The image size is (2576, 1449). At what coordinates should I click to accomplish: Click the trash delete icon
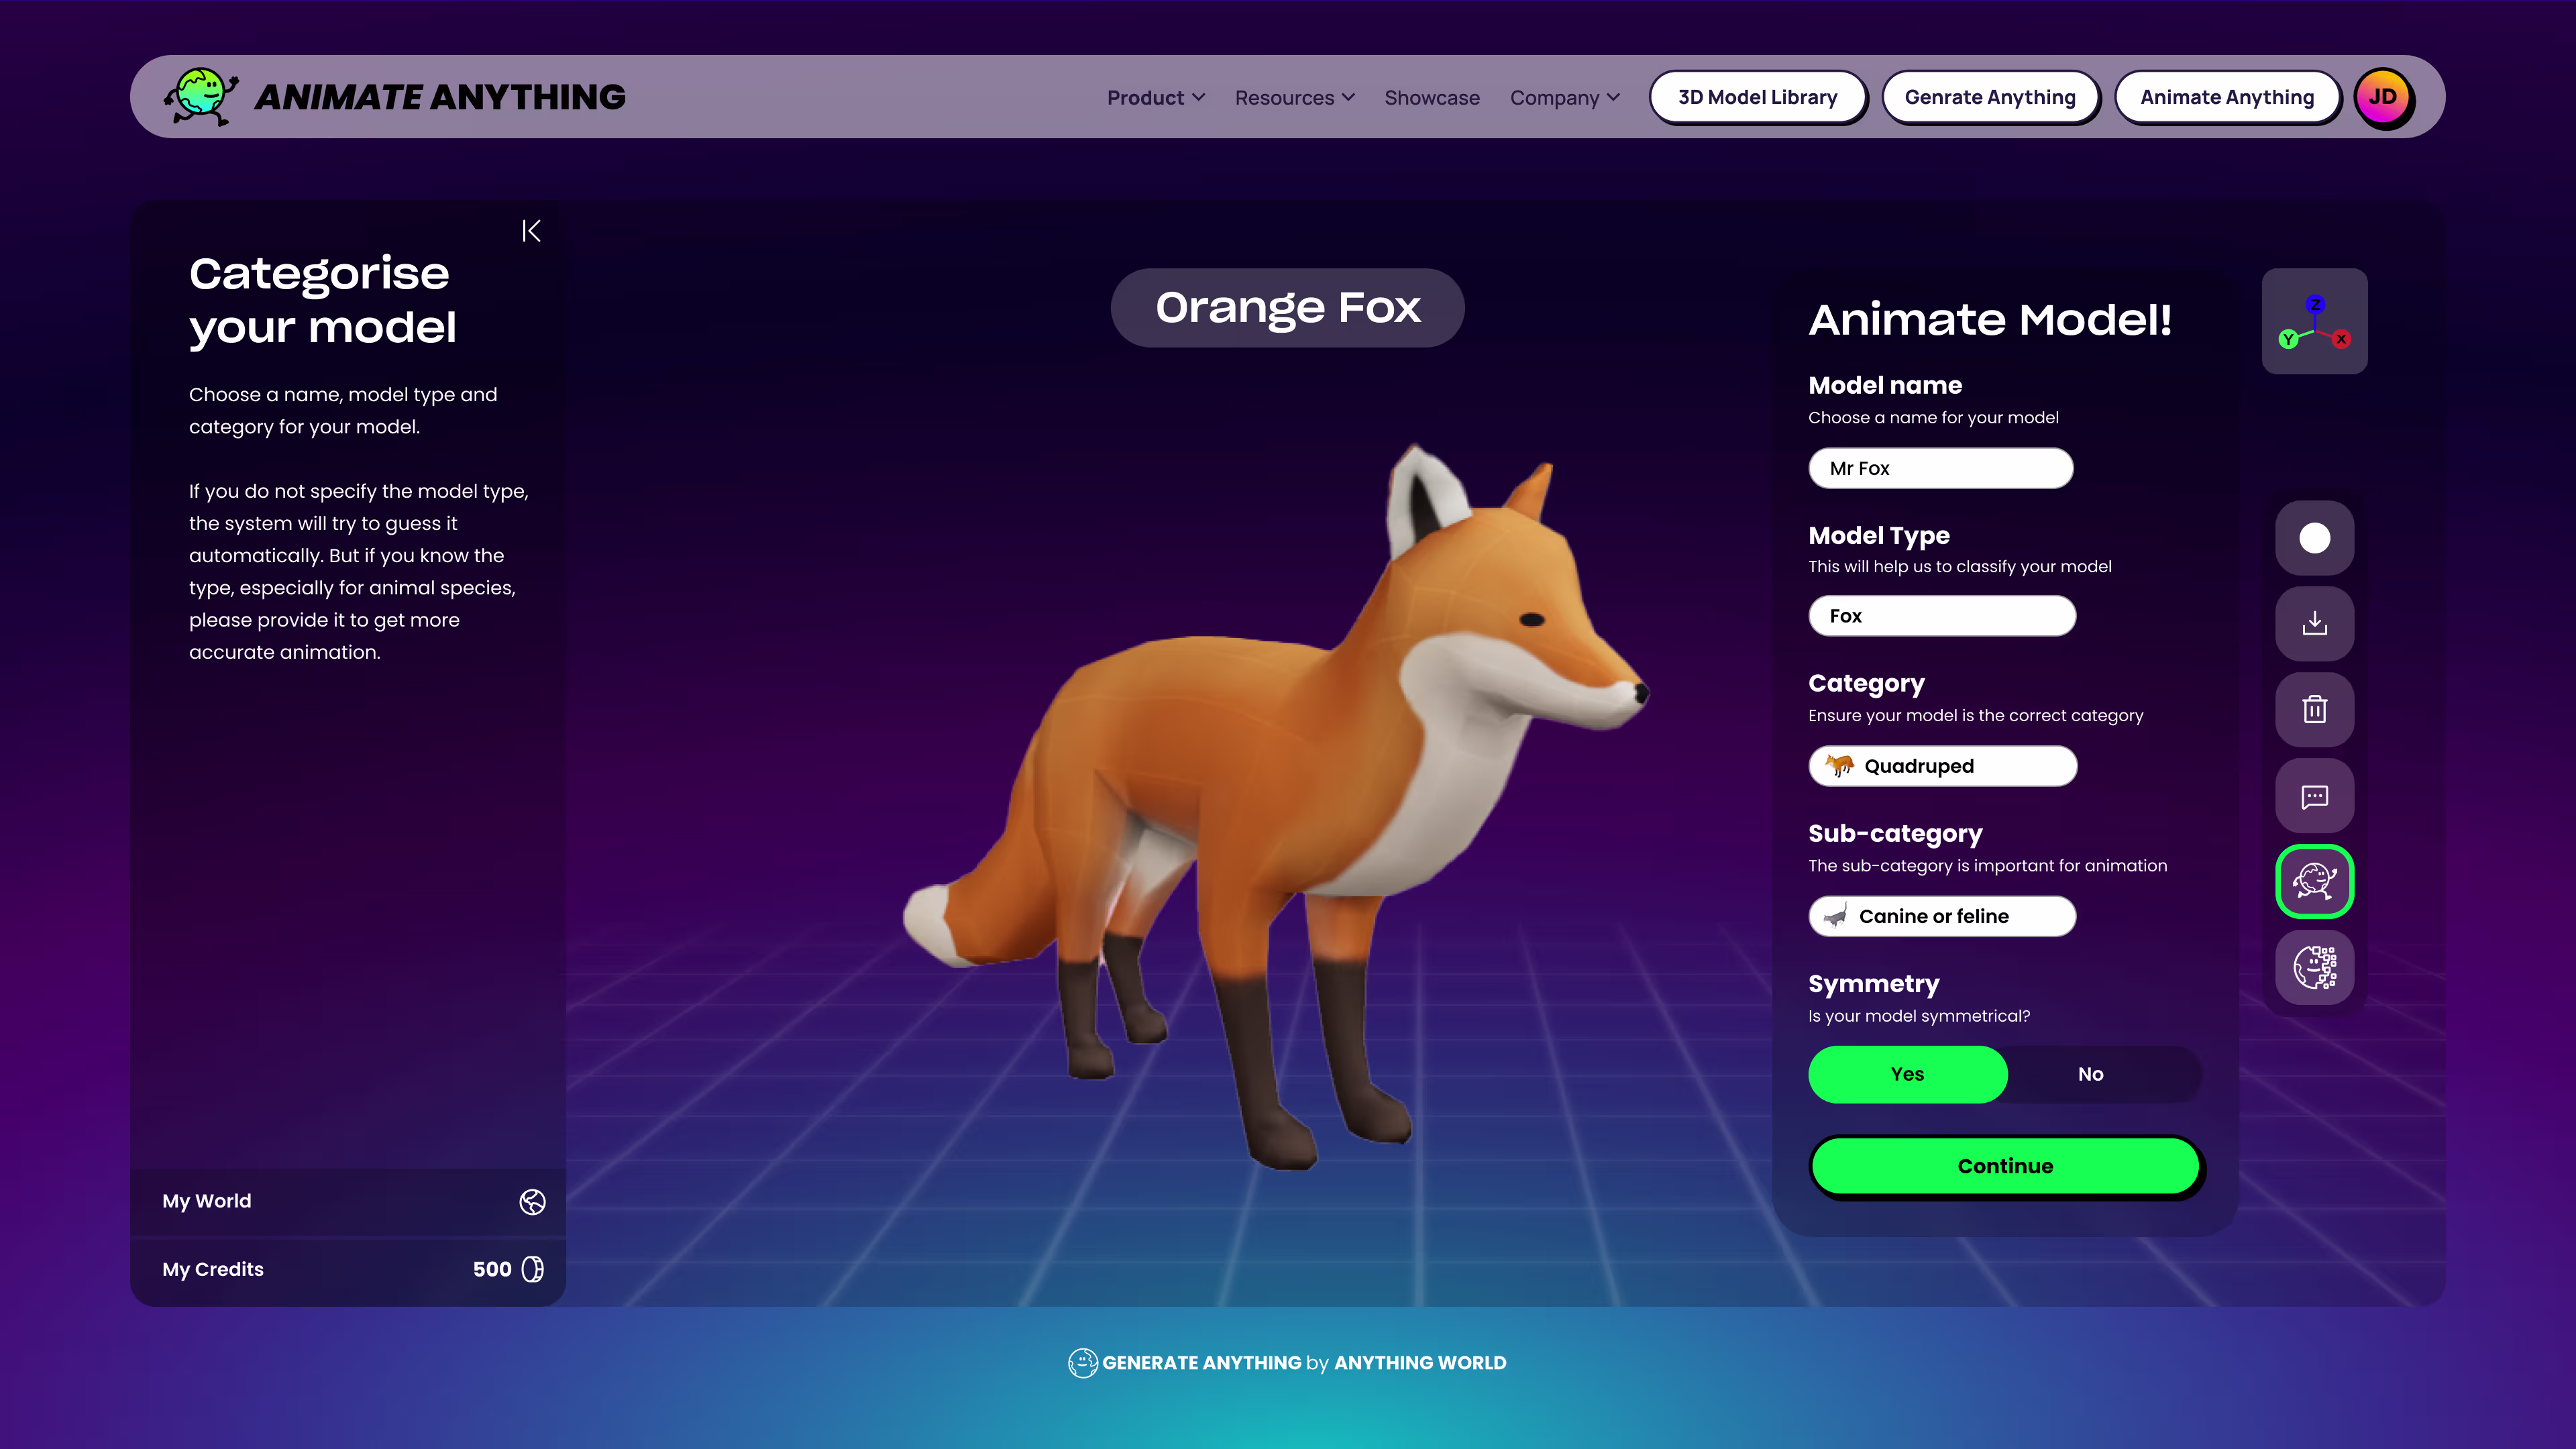pos(2314,710)
